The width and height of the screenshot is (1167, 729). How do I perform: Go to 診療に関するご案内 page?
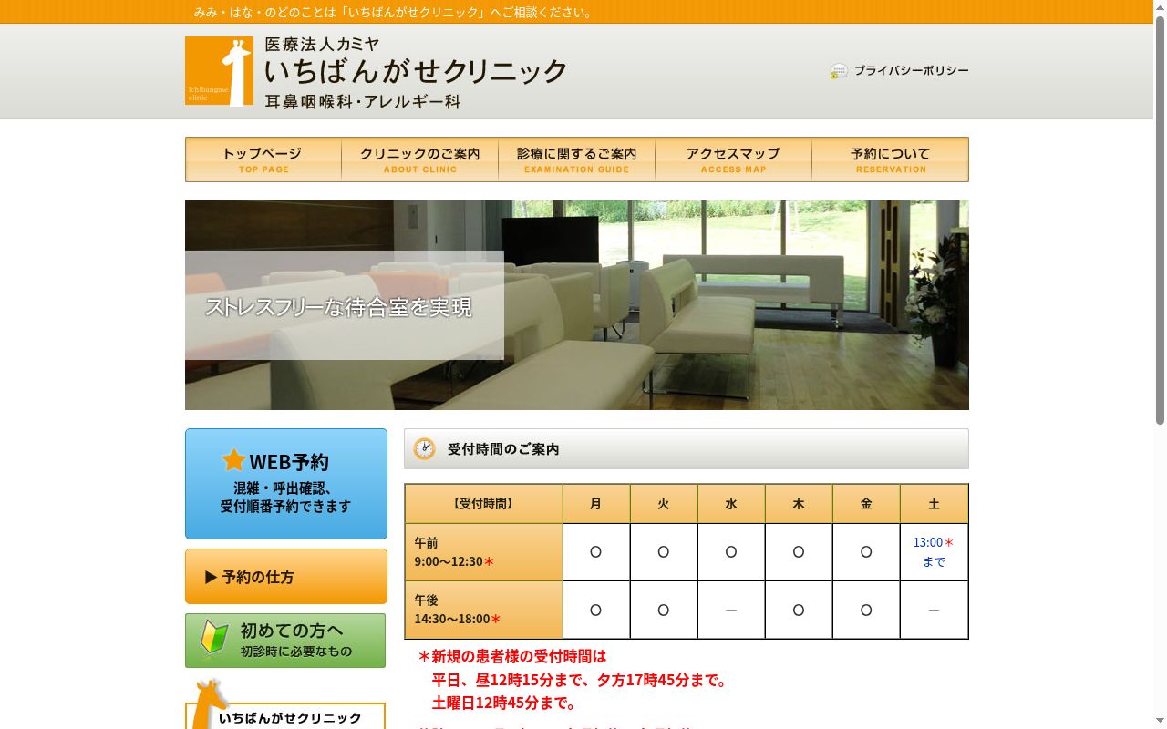click(x=577, y=159)
